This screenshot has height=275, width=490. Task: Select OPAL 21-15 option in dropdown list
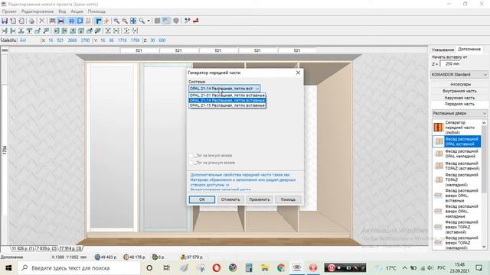(227, 105)
